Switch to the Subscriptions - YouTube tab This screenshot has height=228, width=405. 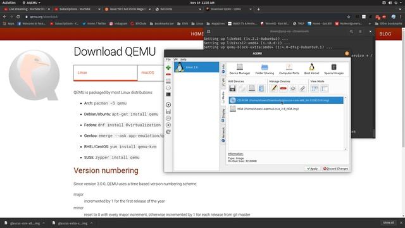tap(77, 9)
